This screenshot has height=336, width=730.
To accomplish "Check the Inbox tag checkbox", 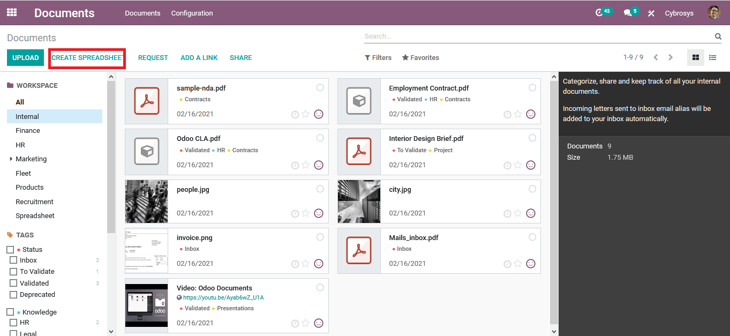I will click(13, 260).
